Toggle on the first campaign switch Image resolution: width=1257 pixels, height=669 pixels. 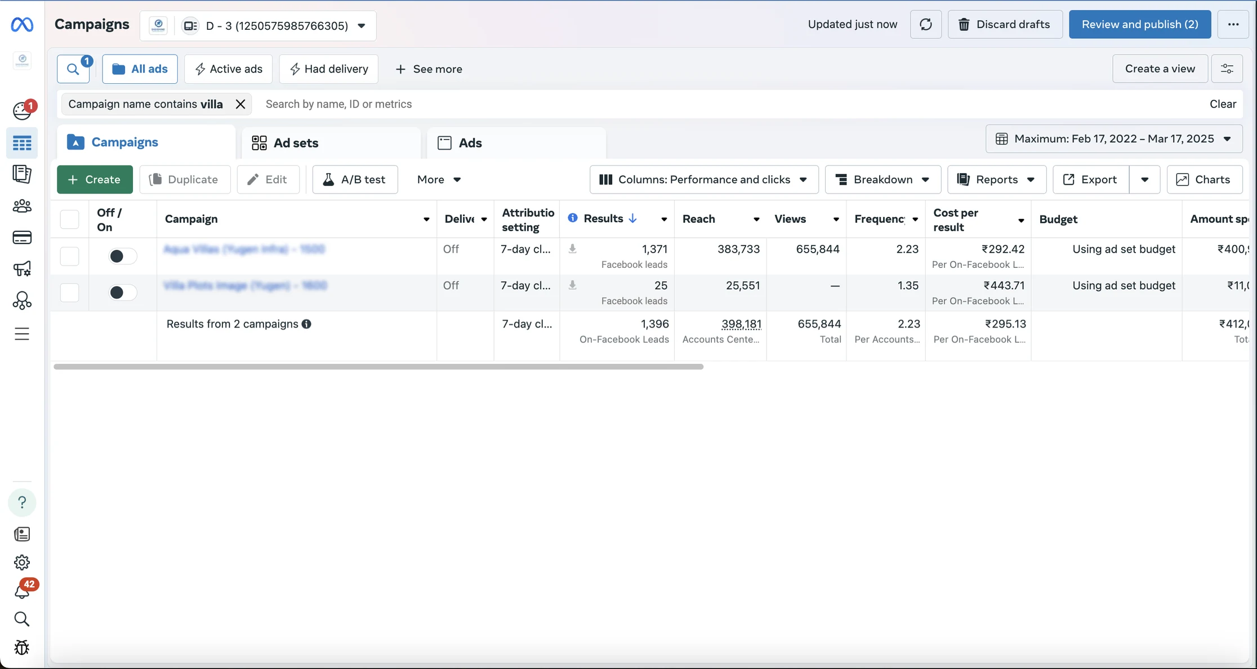(122, 256)
